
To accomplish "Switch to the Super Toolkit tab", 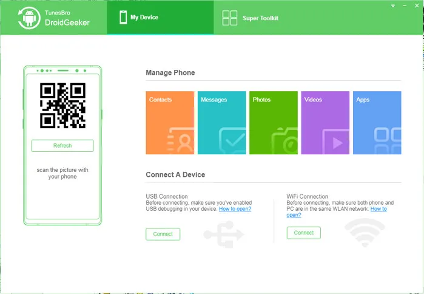I will pyautogui.click(x=250, y=18).
